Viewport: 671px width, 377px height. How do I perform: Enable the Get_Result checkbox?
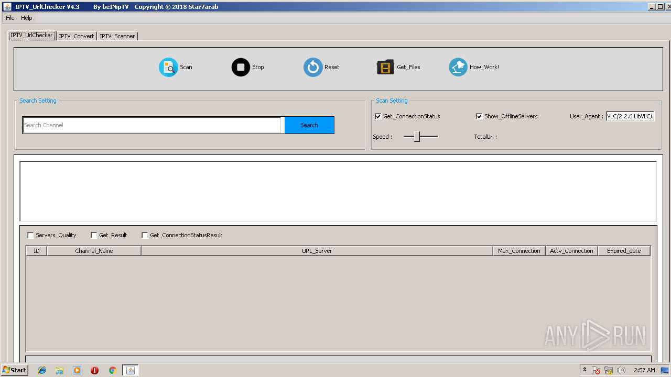[94, 235]
